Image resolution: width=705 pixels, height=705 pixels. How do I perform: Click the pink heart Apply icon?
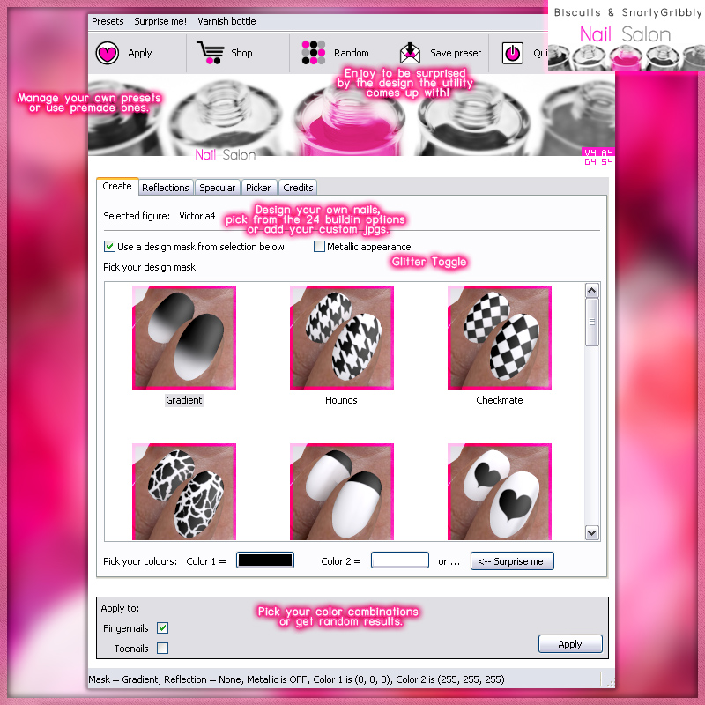[107, 53]
